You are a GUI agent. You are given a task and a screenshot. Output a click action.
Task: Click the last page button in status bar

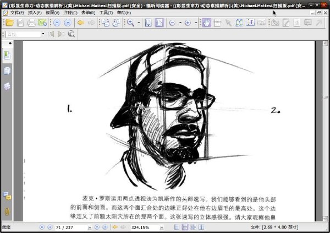105,227
